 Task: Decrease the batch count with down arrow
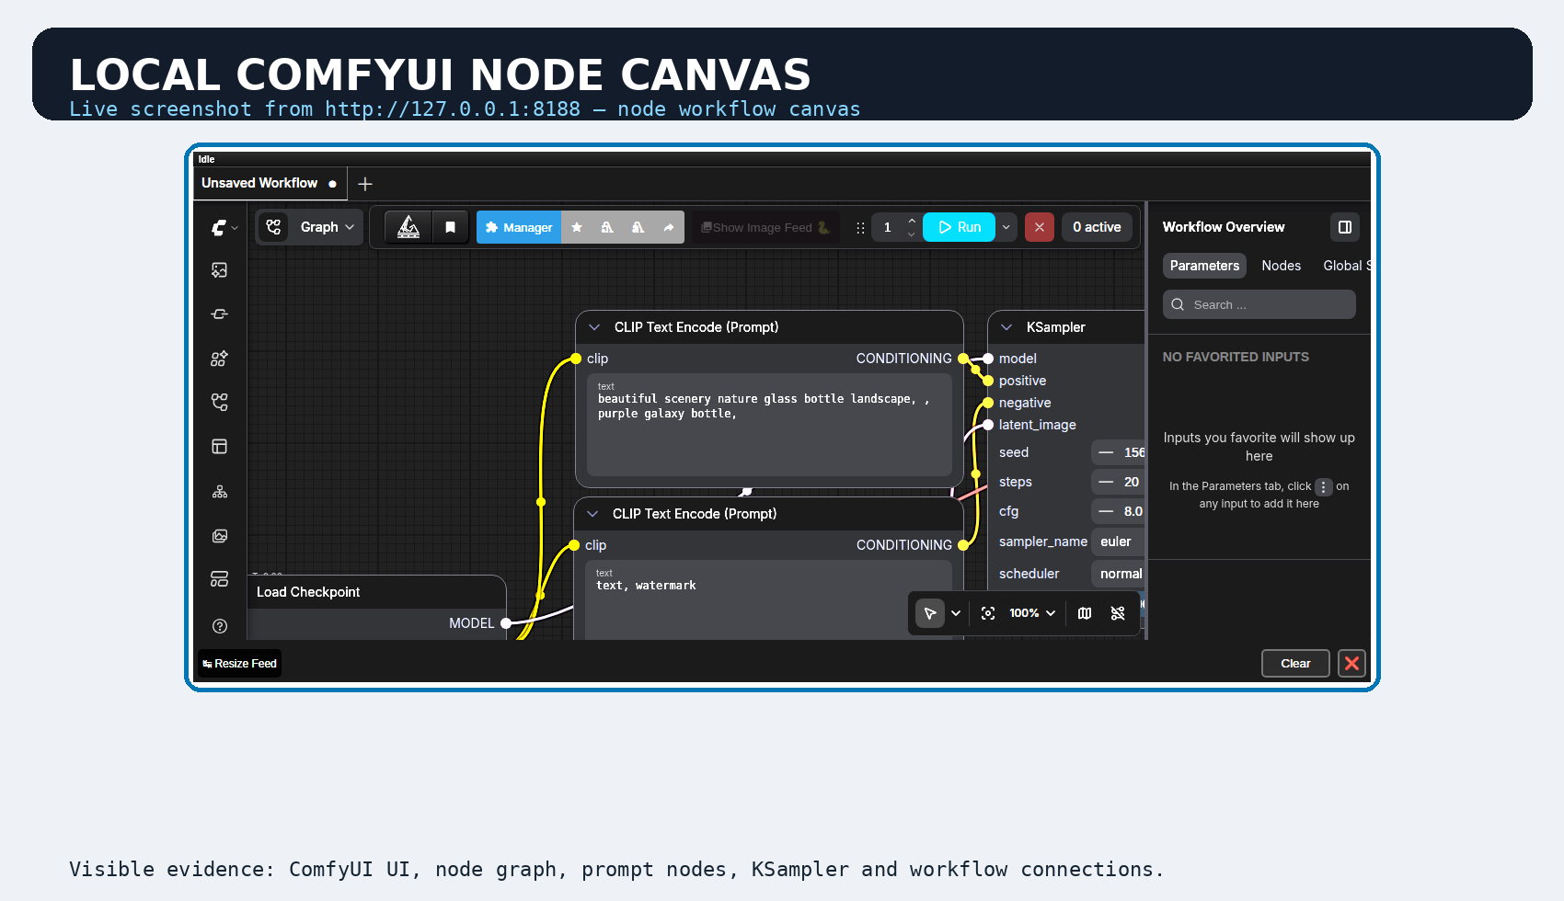(x=912, y=234)
